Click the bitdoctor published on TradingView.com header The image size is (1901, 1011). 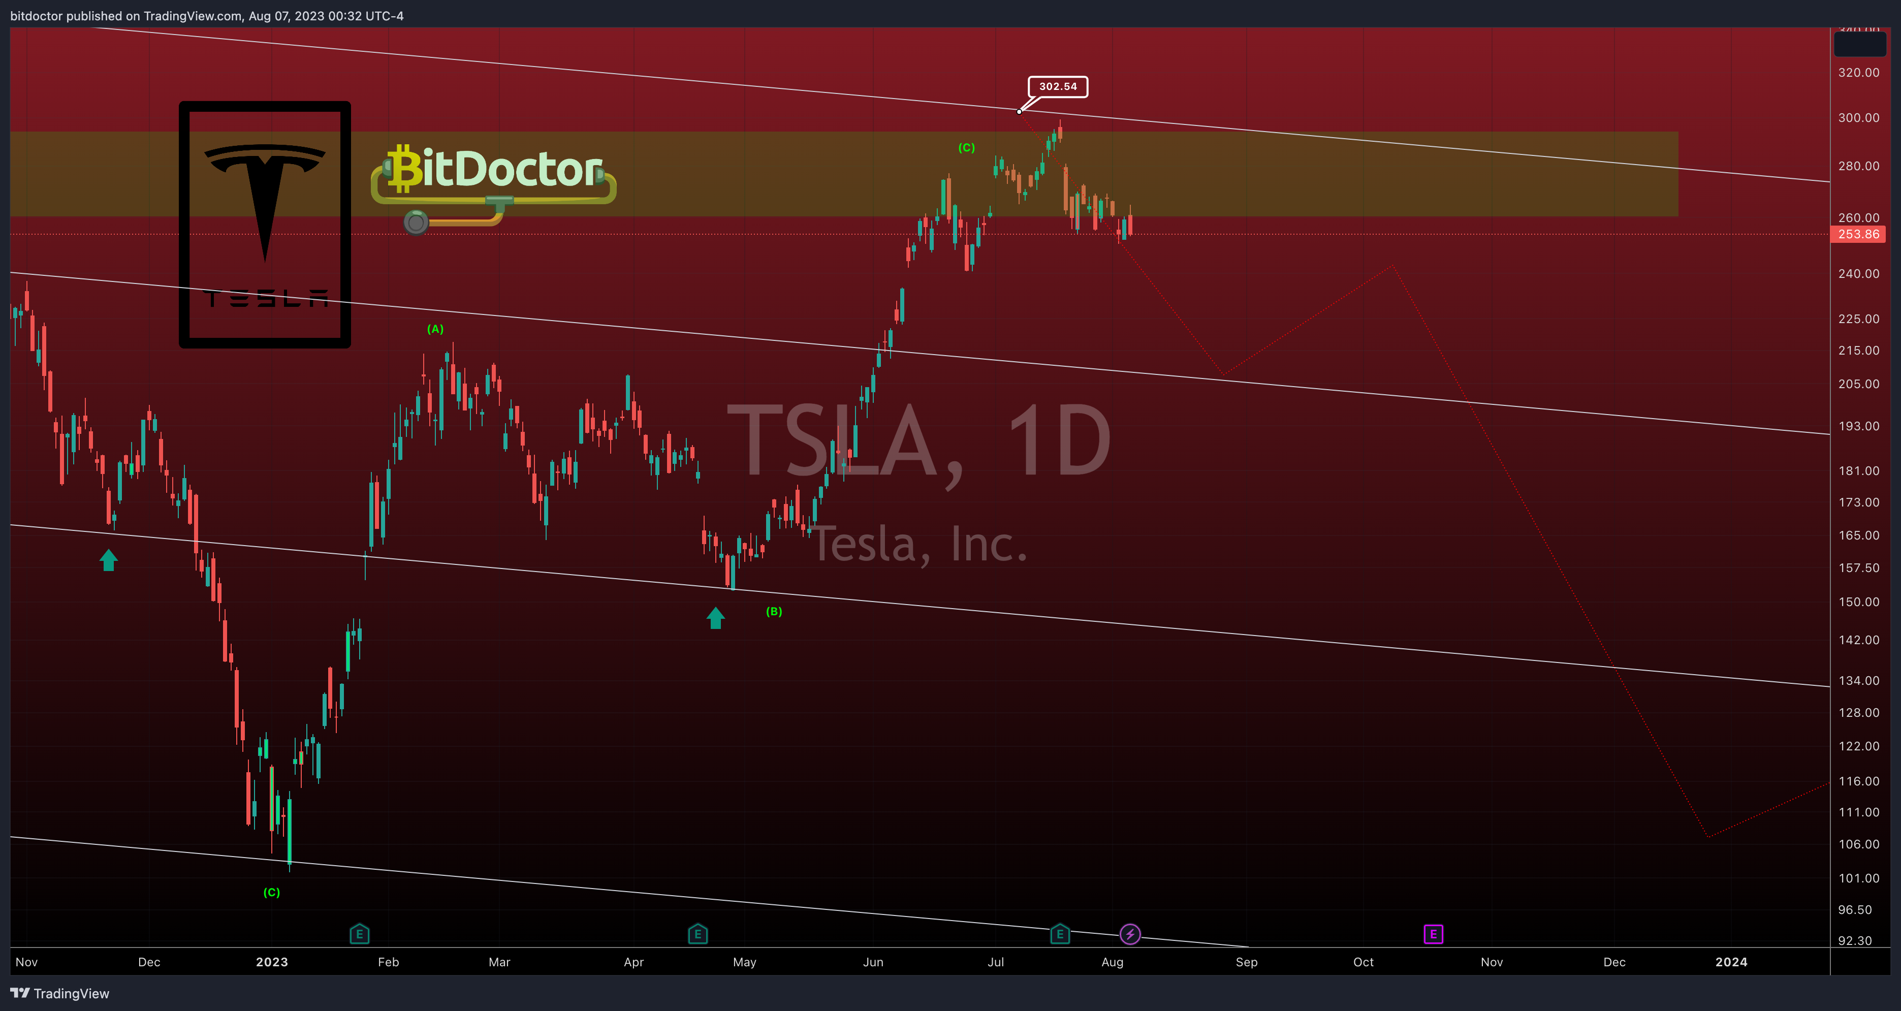point(207,16)
